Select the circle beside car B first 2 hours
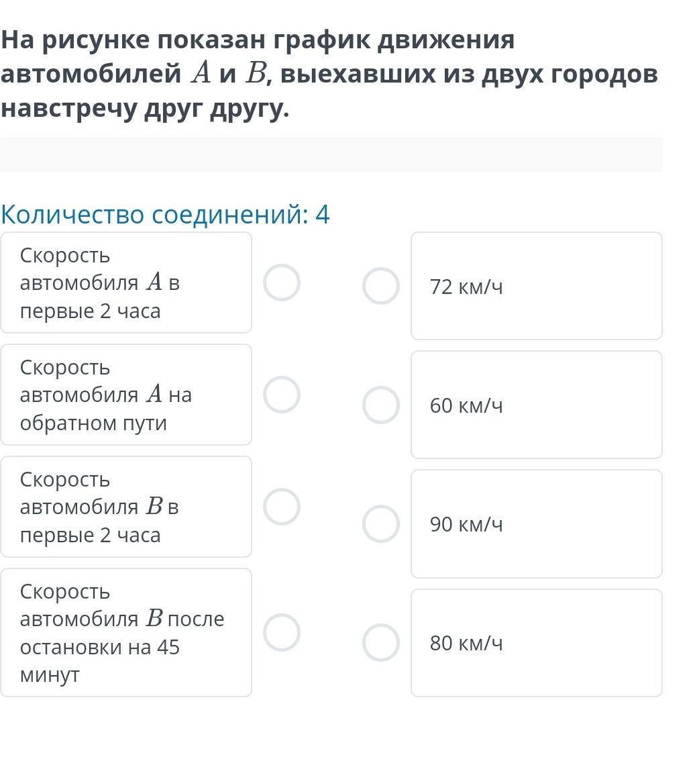Viewport: 693px width, 757px height. [281, 507]
